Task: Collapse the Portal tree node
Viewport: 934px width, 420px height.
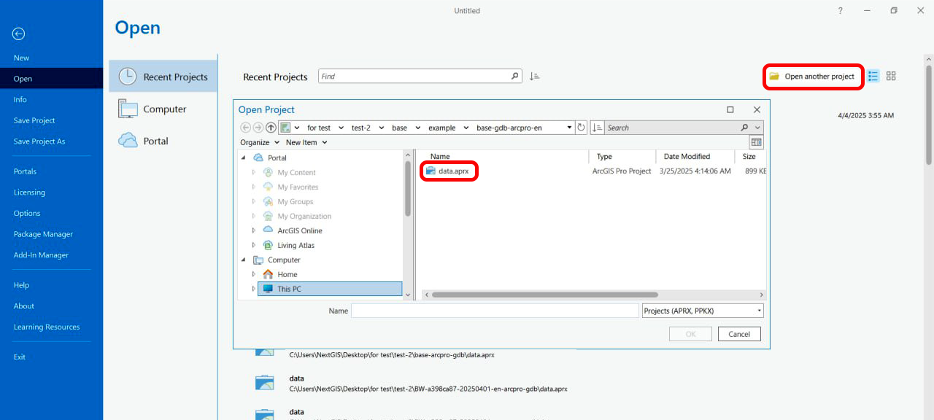Action: tap(244, 157)
